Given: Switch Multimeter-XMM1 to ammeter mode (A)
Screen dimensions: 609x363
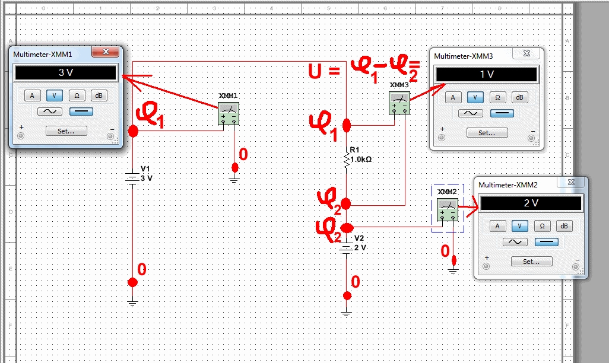Looking at the screenshot, I should pos(33,95).
